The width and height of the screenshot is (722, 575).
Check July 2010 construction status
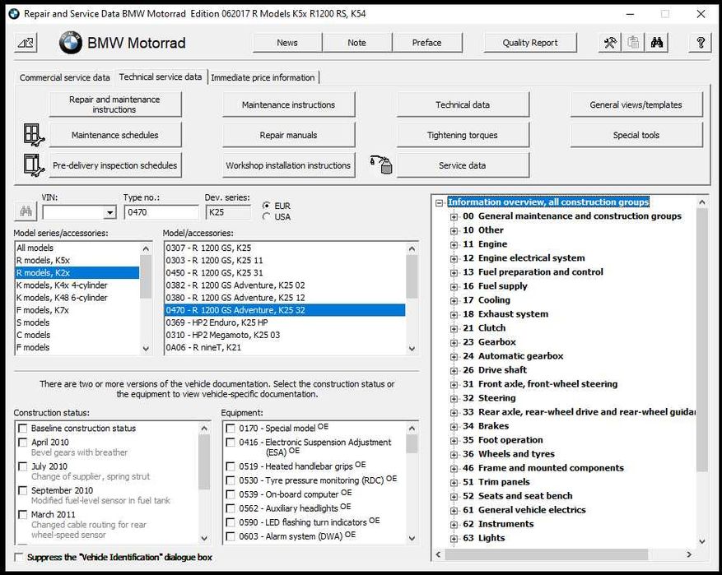coord(22,466)
